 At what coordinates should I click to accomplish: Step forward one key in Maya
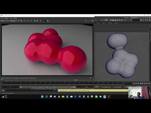147,83
